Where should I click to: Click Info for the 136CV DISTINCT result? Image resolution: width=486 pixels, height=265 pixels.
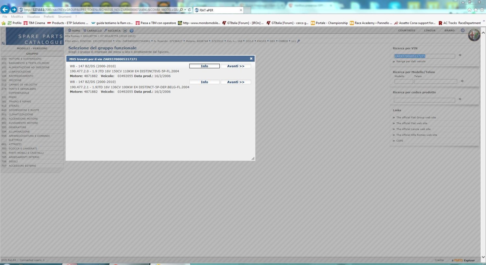click(x=204, y=82)
